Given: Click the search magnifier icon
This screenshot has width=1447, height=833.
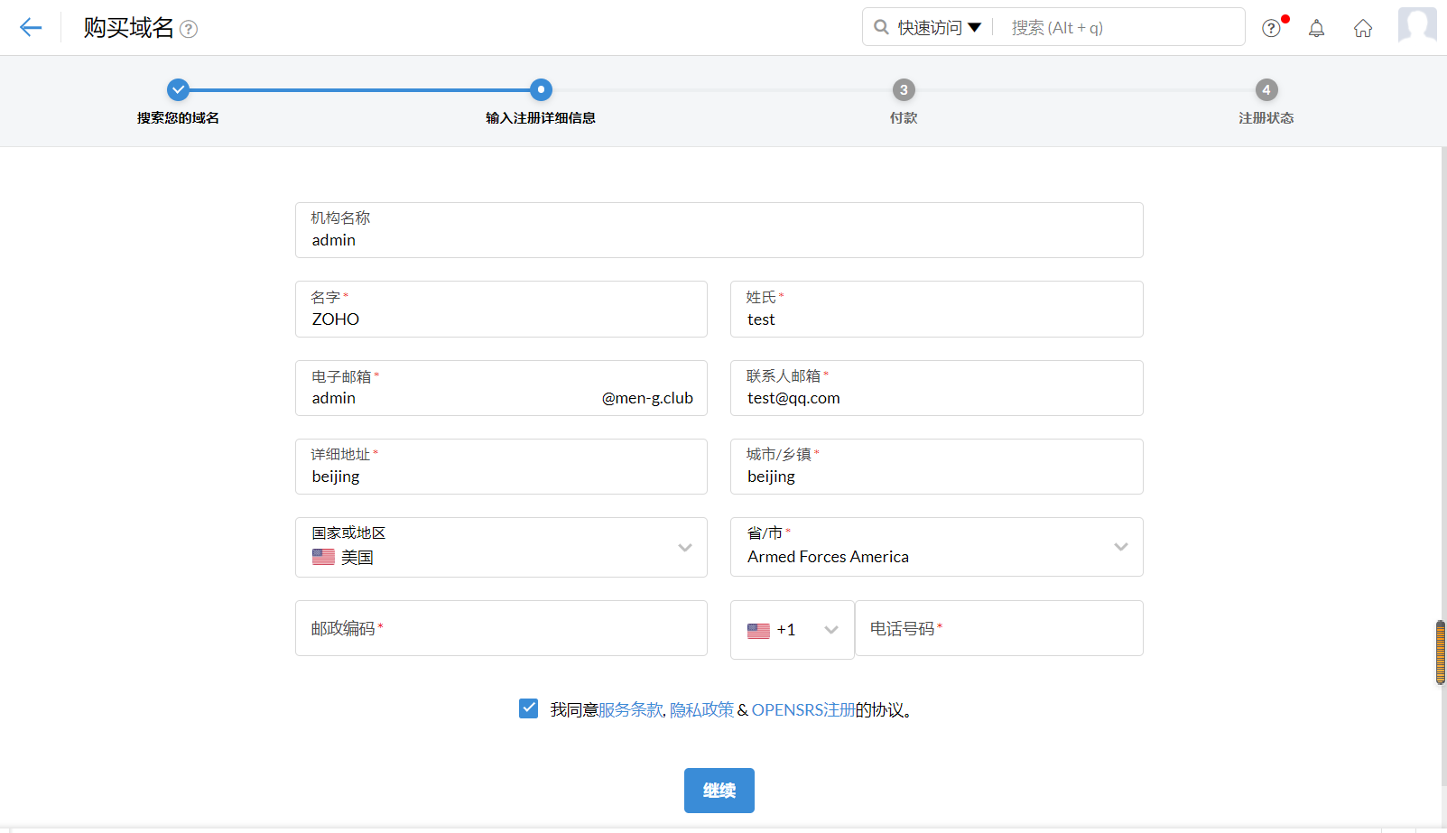Looking at the screenshot, I should point(881,27).
